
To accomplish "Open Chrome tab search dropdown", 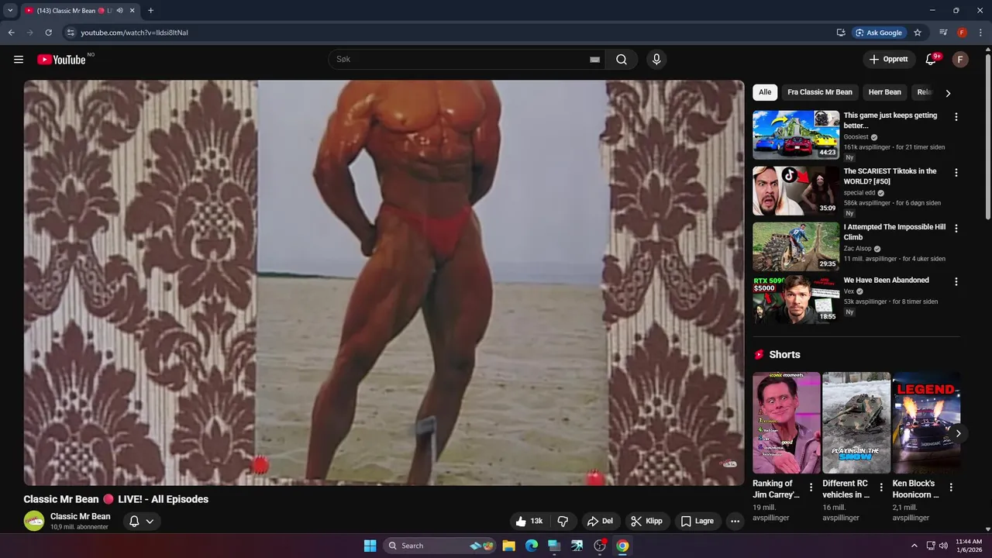I will (x=10, y=11).
